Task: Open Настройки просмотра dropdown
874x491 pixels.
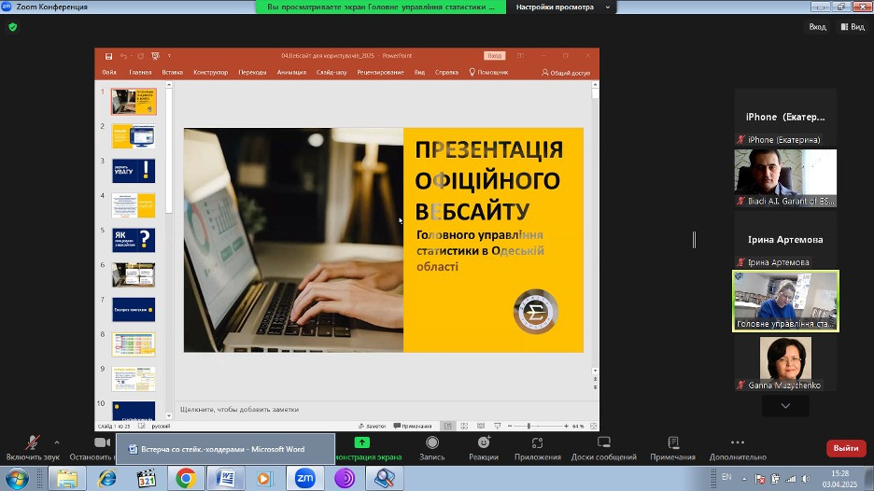Action: (x=562, y=7)
